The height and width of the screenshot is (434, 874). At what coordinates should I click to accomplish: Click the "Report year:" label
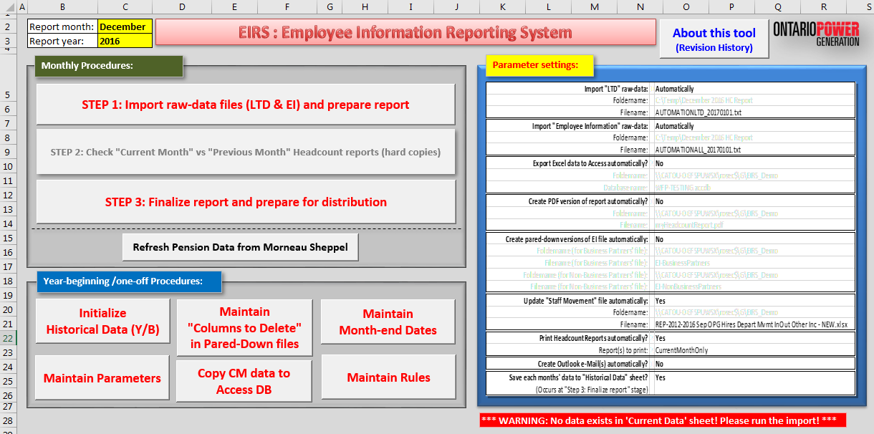62,41
